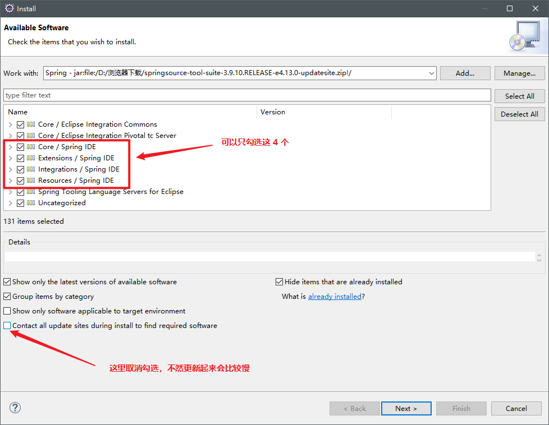
Task: Select the Spring Tooling Language Servers for Eclipse label
Action: pos(111,191)
